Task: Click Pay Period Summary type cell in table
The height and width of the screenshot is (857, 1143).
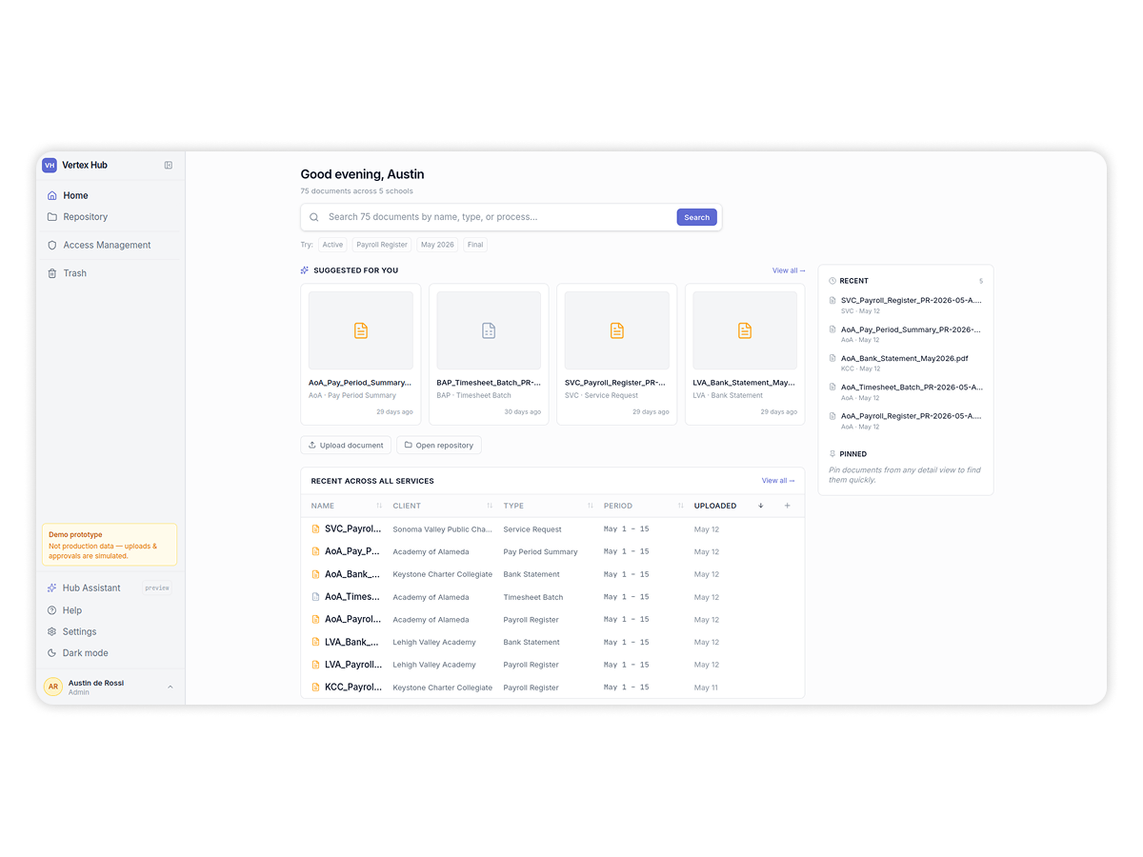Action: point(540,552)
